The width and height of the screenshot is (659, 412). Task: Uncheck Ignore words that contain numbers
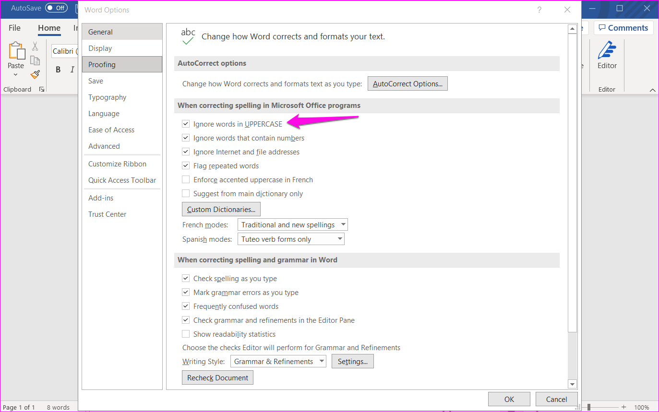[x=186, y=138]
